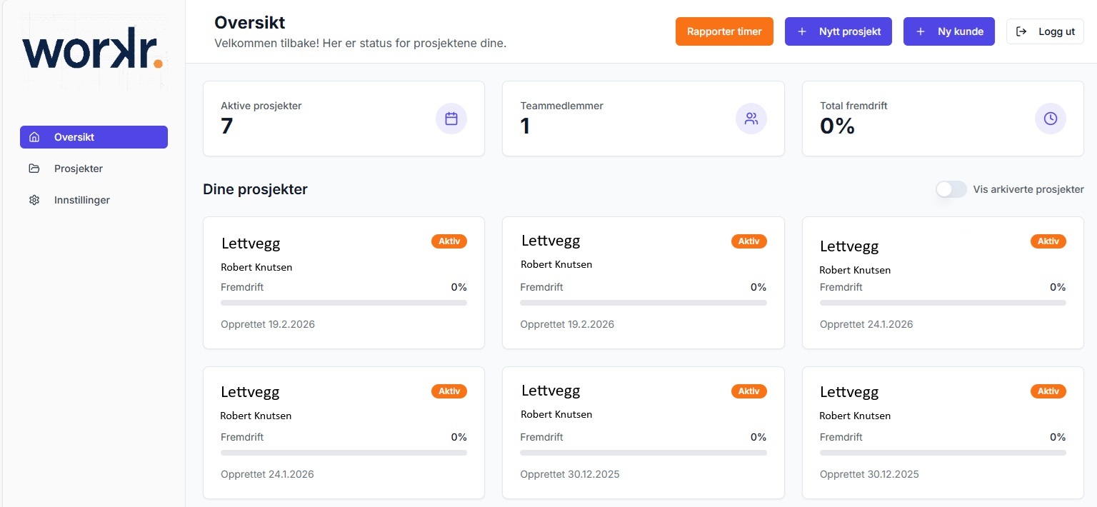The image size is (1097, 507).
Task: Click the gear icon beside Innstillinger
Action: point(34,200)
